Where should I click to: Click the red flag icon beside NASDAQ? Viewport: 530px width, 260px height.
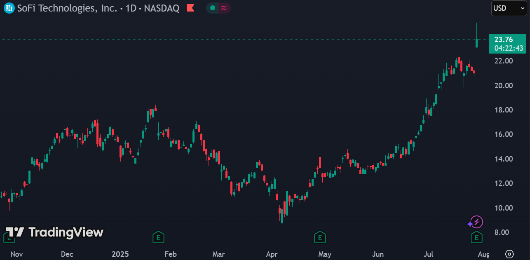pyautogui.click(x=190, y=8)
